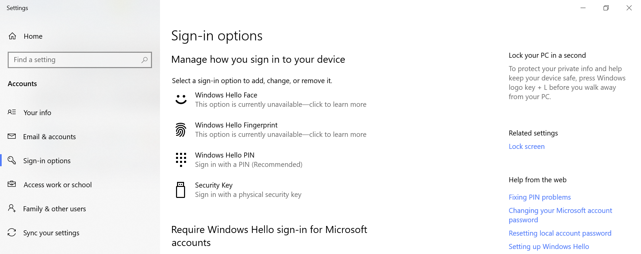Expand the Security Key sign-in option
Image resolution: width=641 pixels, height=254 pixels.
(x=249, y=190)
